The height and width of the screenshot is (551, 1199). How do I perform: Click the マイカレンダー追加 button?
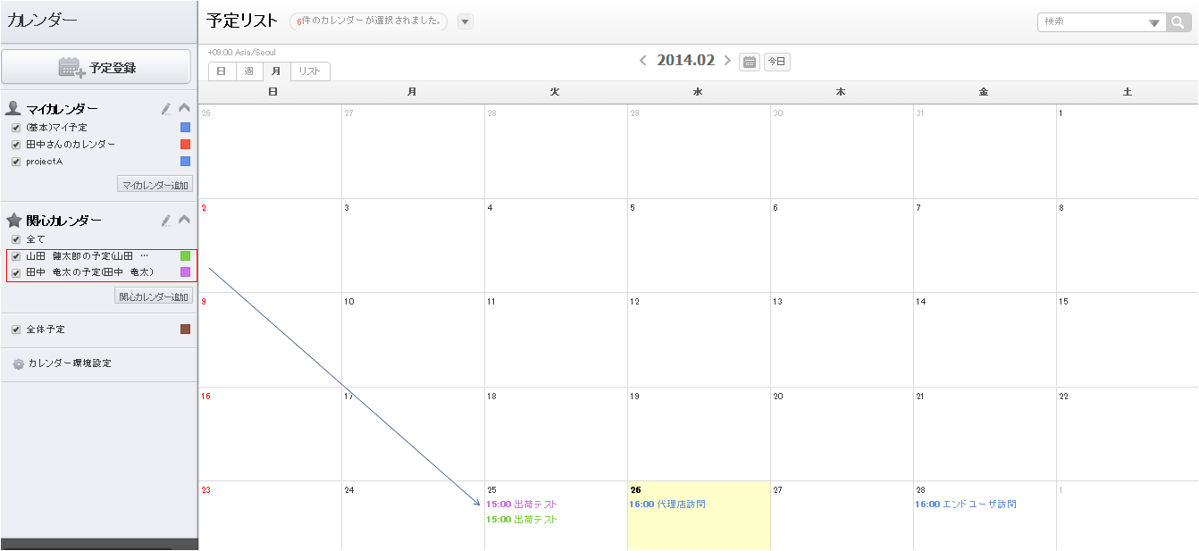tap(155, 185)
